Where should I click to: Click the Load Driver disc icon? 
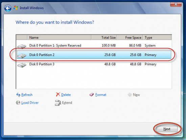pos(18,102)
